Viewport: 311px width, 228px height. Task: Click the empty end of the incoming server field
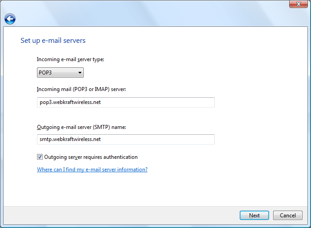click(x=178, y=103)
